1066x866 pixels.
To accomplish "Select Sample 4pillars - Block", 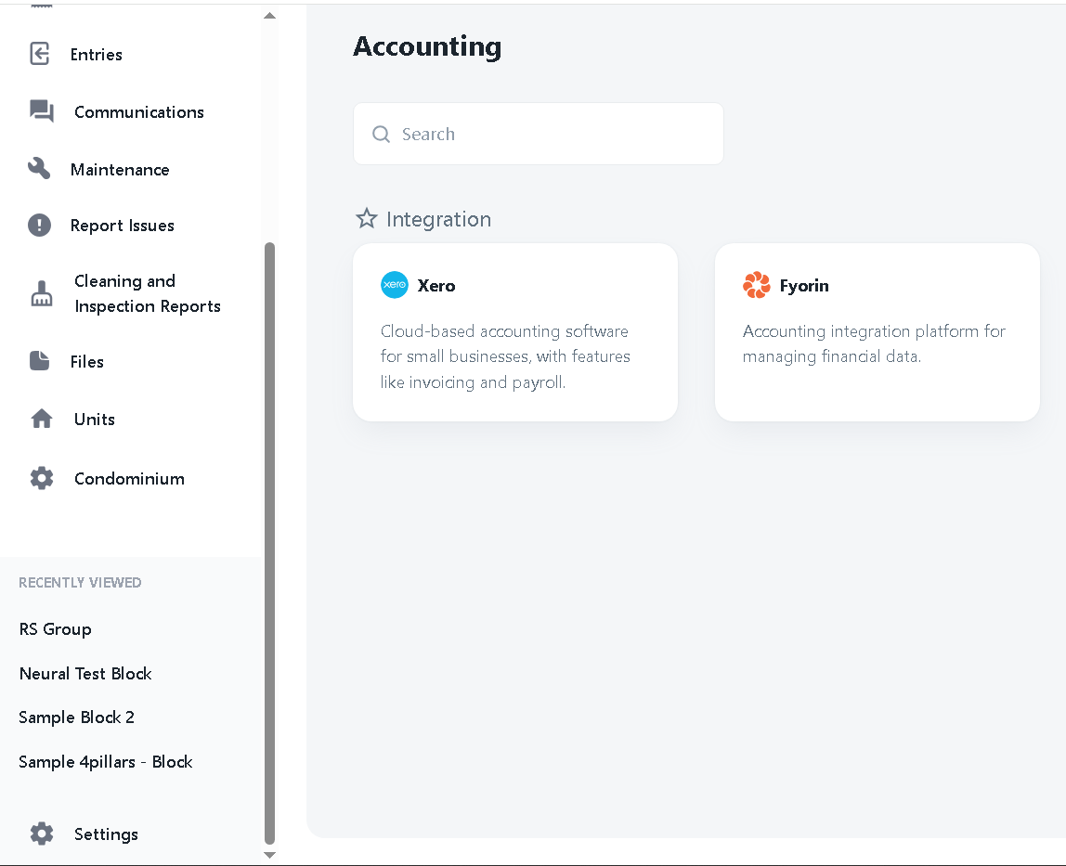I will click(x=105, y=761).
